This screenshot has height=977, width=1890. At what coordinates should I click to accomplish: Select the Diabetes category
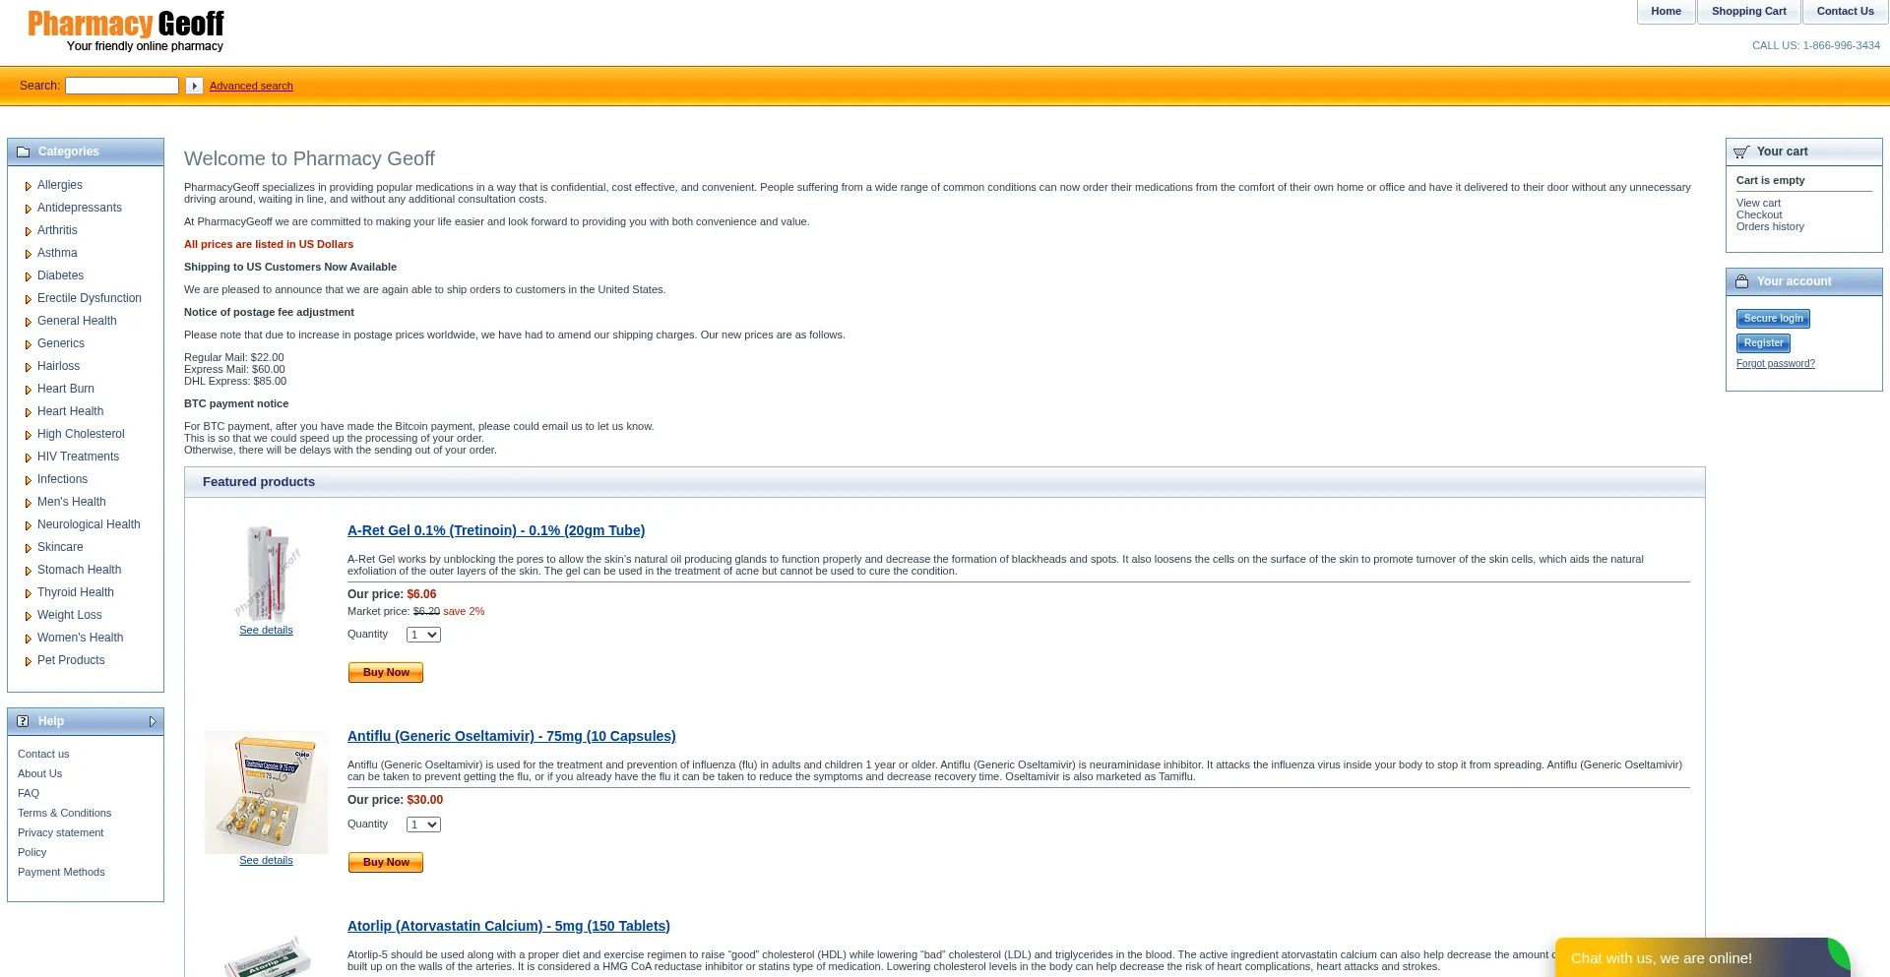point(60,275)
